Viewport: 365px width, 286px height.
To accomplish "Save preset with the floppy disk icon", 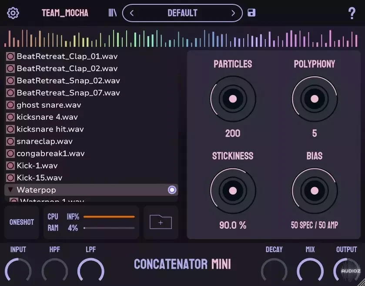I will [x=251, y=13].
